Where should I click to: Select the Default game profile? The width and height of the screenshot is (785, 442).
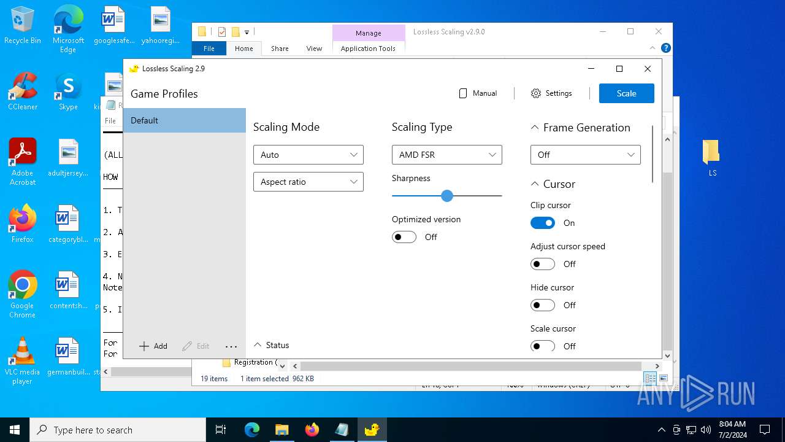click(x=185, y=120)
